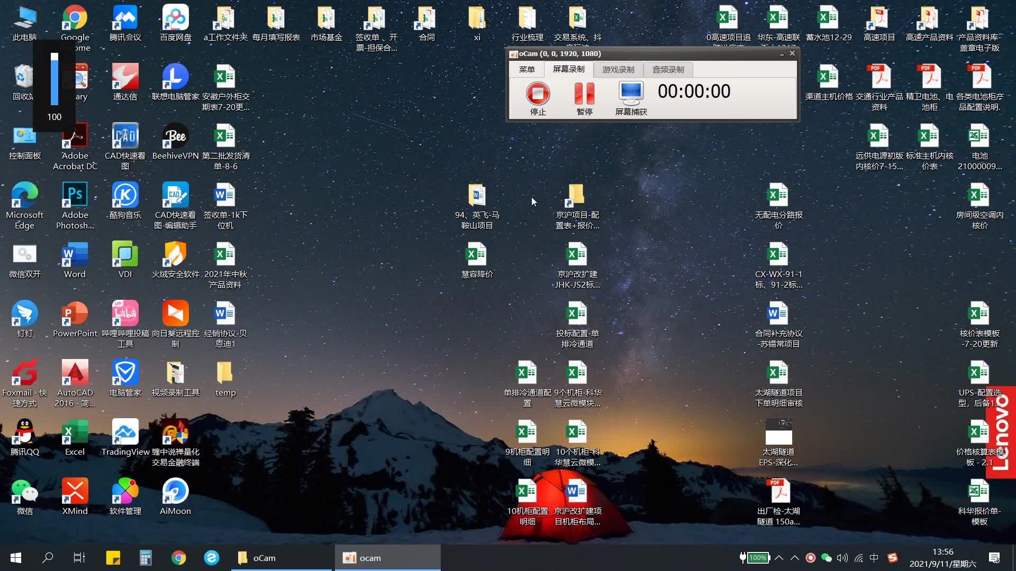Switch to the 音频录制 tab
Screen dimensions: 1016x571
click(x=668, y=69)
